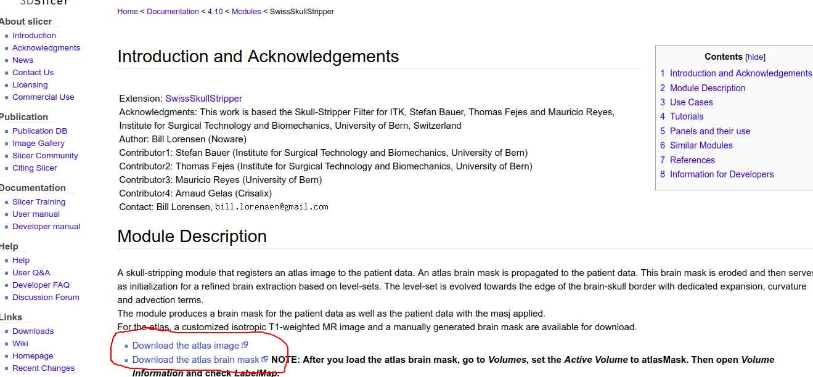Hide the Contents table using hide toggle
813x377 pixels.
(756, 57)
